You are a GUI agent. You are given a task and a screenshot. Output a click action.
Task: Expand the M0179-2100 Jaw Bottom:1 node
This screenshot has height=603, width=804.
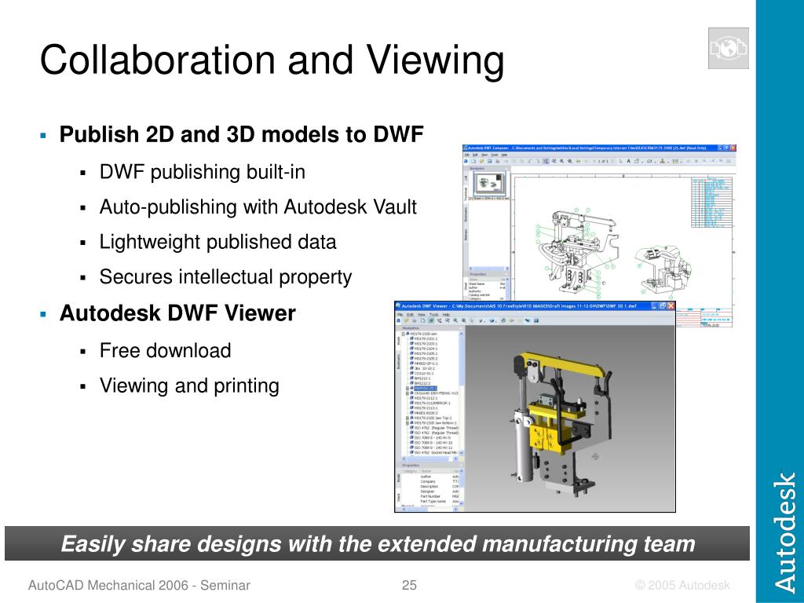pyautogui.click(x=407, y=423)
